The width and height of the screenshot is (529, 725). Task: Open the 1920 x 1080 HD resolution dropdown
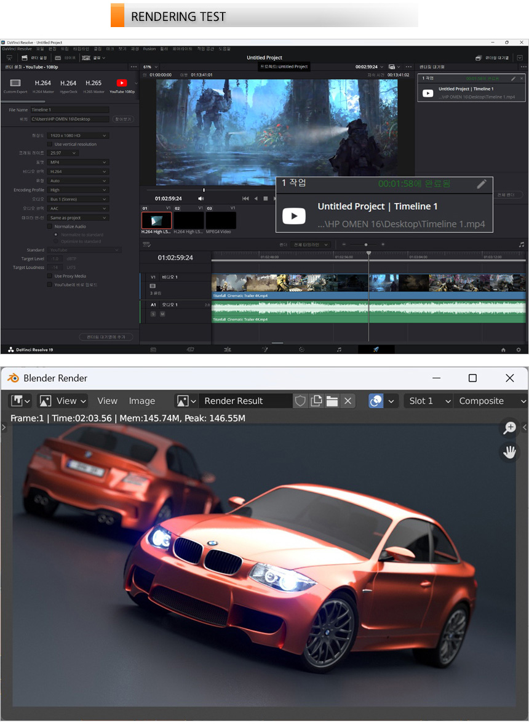(x=78, y=135)
